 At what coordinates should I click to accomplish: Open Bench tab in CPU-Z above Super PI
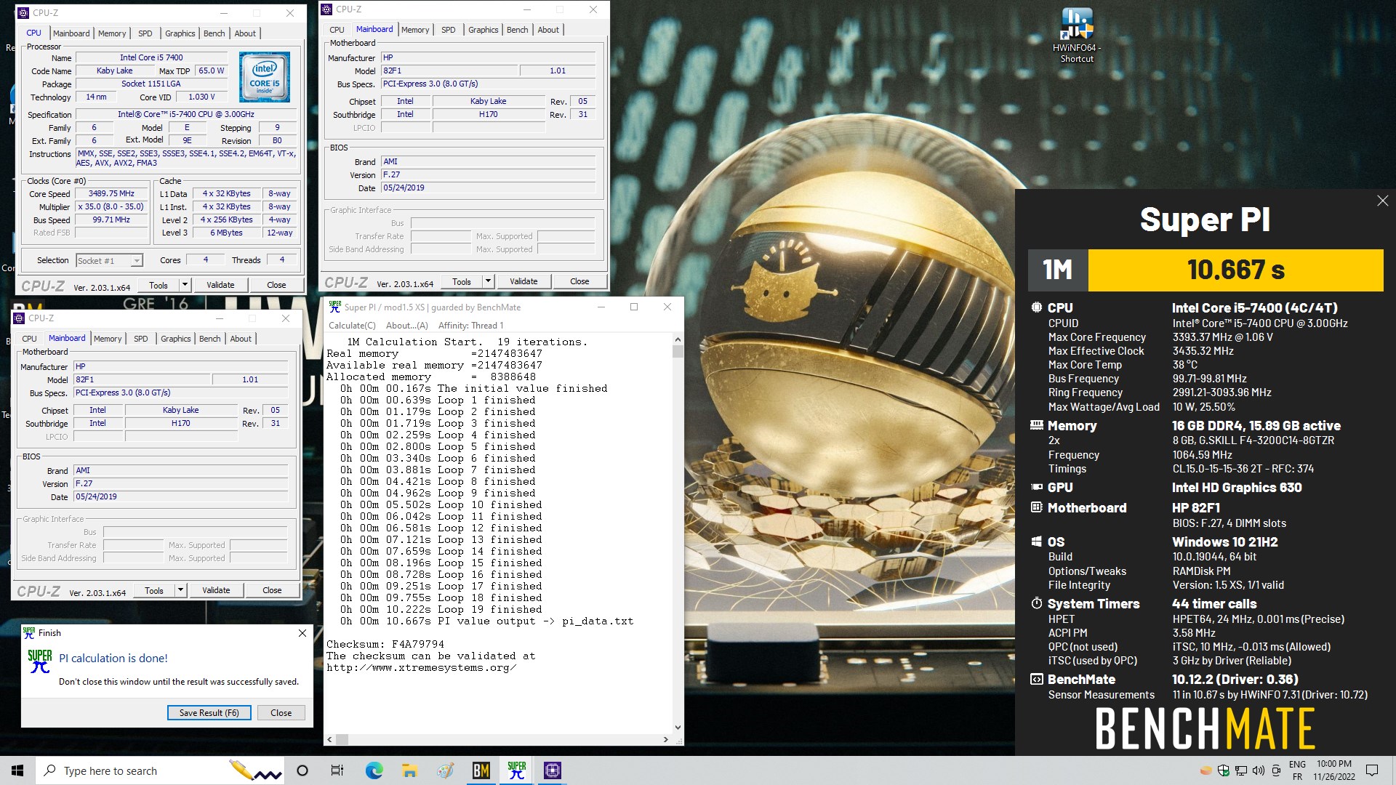517,30
